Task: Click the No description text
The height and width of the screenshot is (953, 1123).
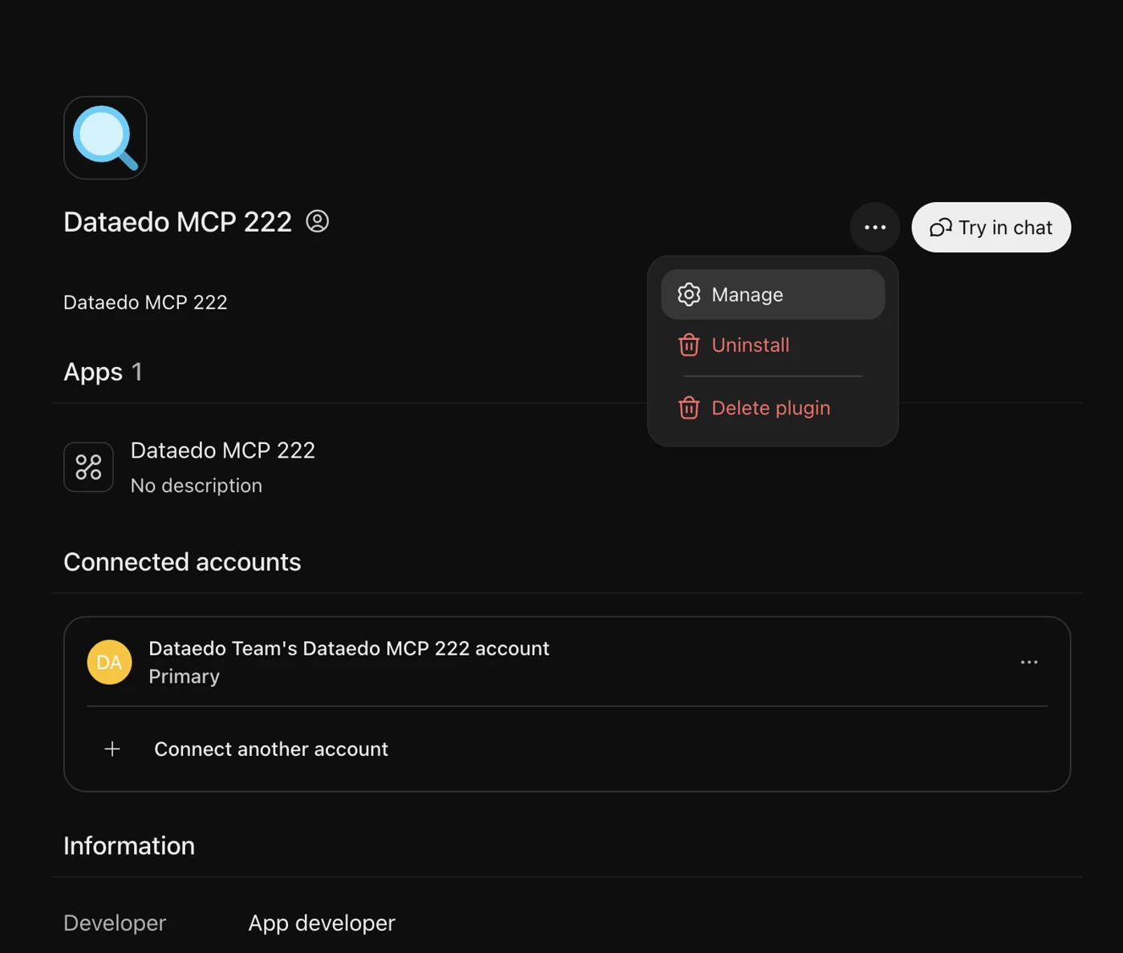Action: pos(197,486)
